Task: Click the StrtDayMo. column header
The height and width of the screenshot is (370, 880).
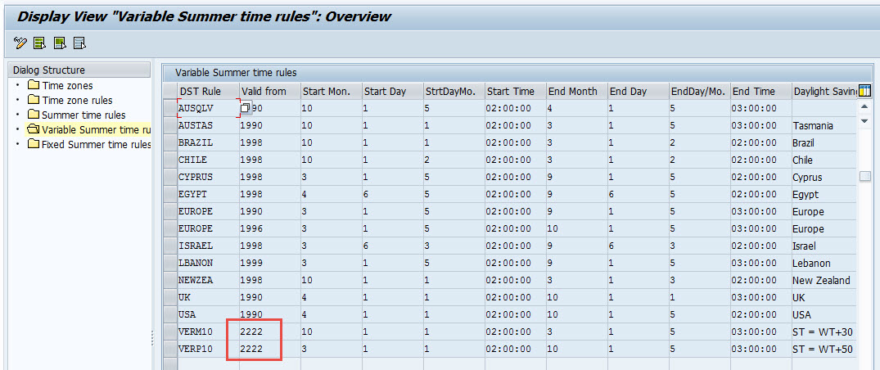Action: point(454,91)
